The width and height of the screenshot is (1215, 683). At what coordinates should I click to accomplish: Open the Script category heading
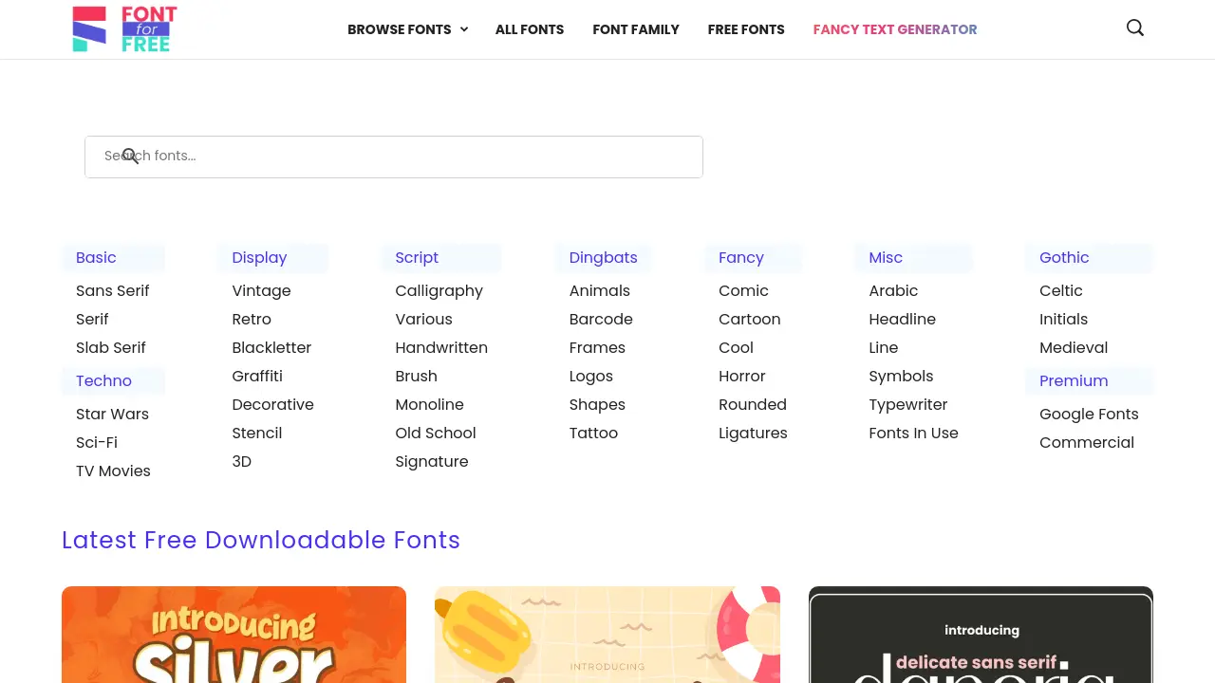point(417,257)
